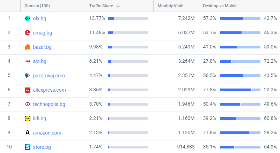The height and width of the screenshot is (153, 280).
Task: Select the 2.029M monthly visits value
Action: click(186, 90)
